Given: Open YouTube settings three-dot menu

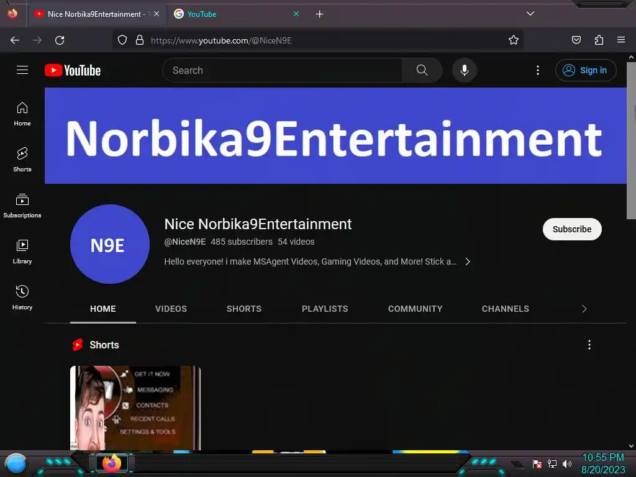Looking at the screenshot, I should coord(538,70).
